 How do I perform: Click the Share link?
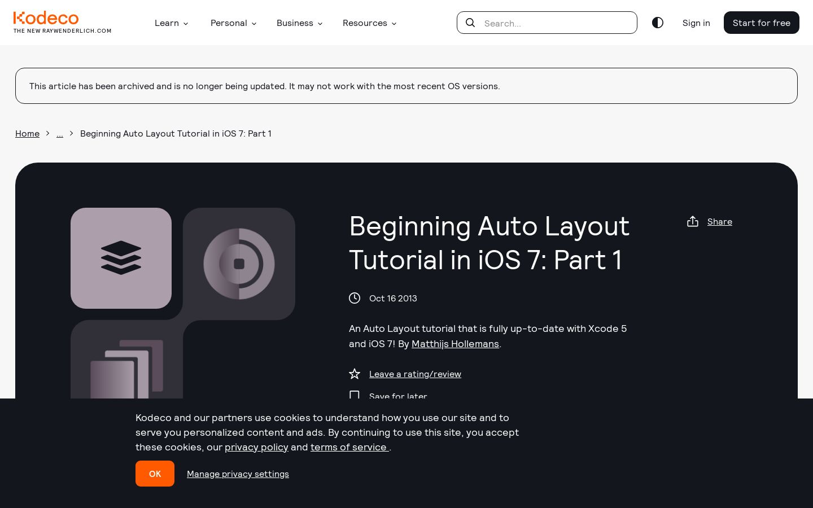[x=720, y=221]
